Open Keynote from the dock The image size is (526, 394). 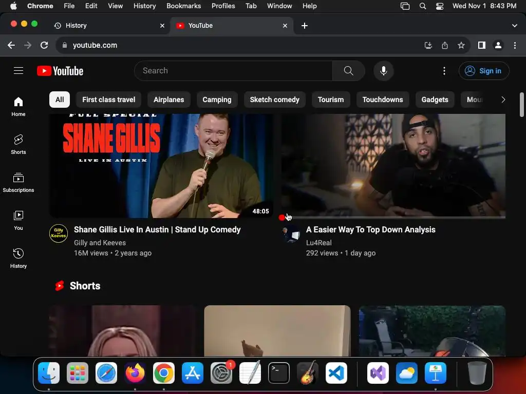point(436,373)
